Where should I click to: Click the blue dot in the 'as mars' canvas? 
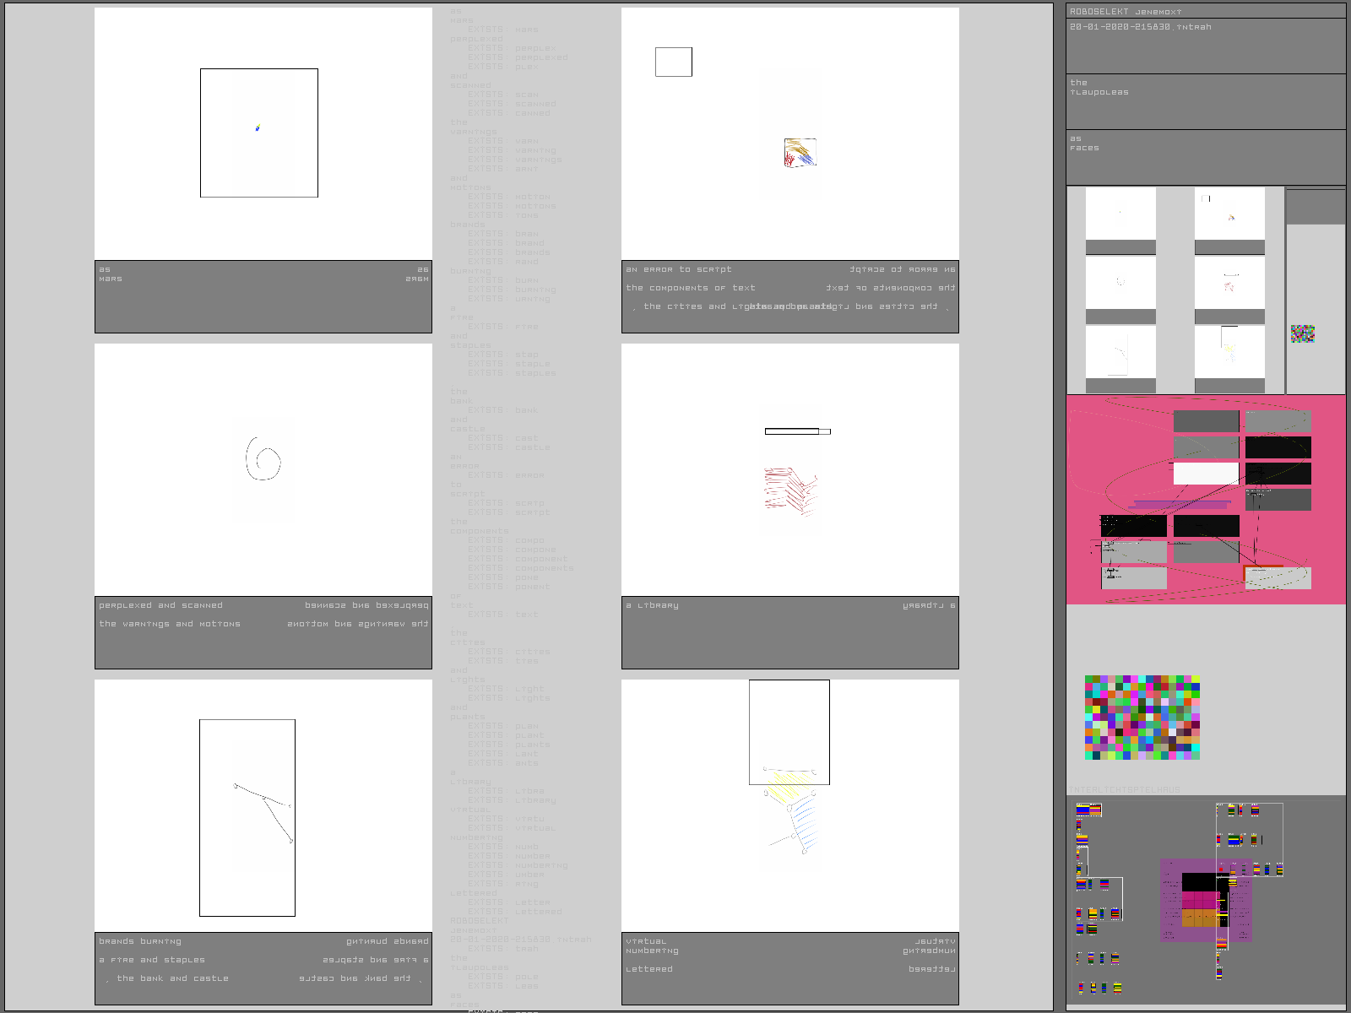pos(258,128)
